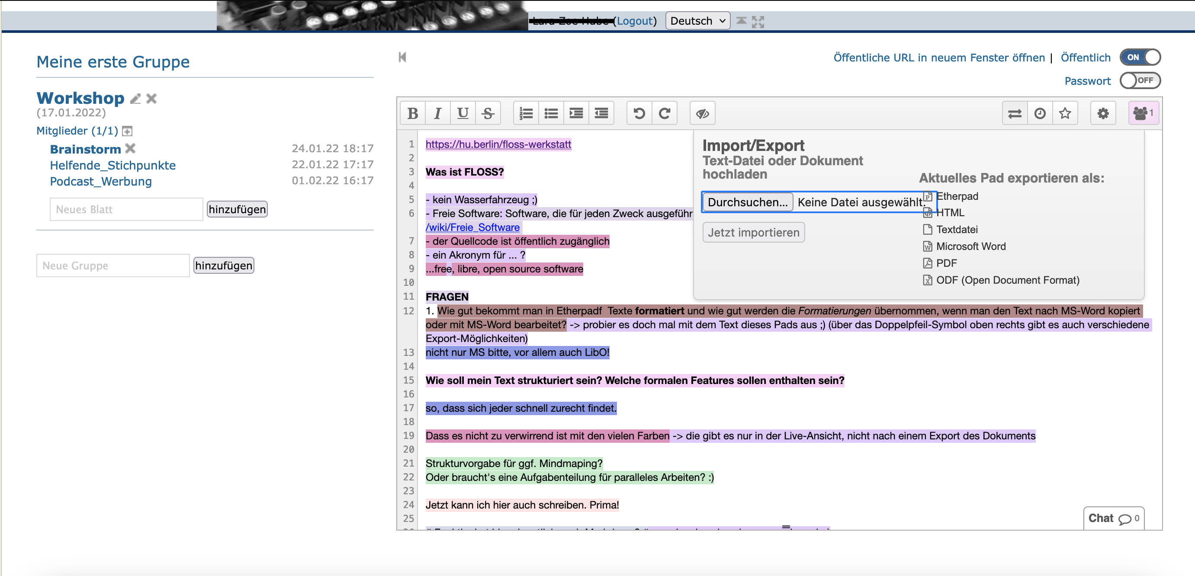Open the hu.berlin/floss-werkstatt link
The height and width of the screenshot is (576, 1195).
(498, 144)
